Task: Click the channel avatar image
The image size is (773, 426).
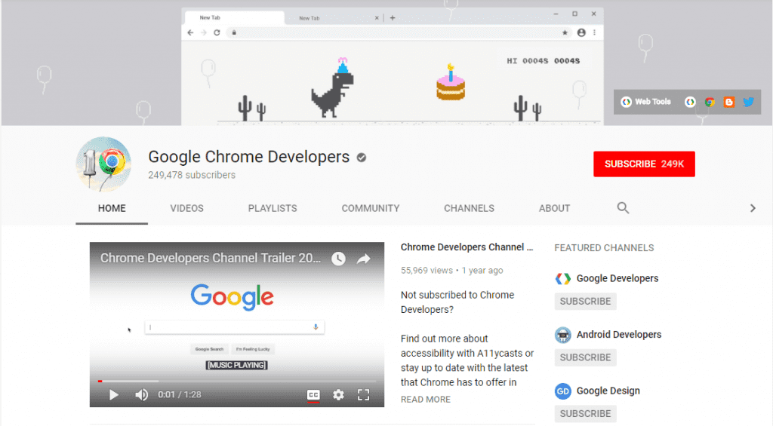Action: tap(103, 164)
